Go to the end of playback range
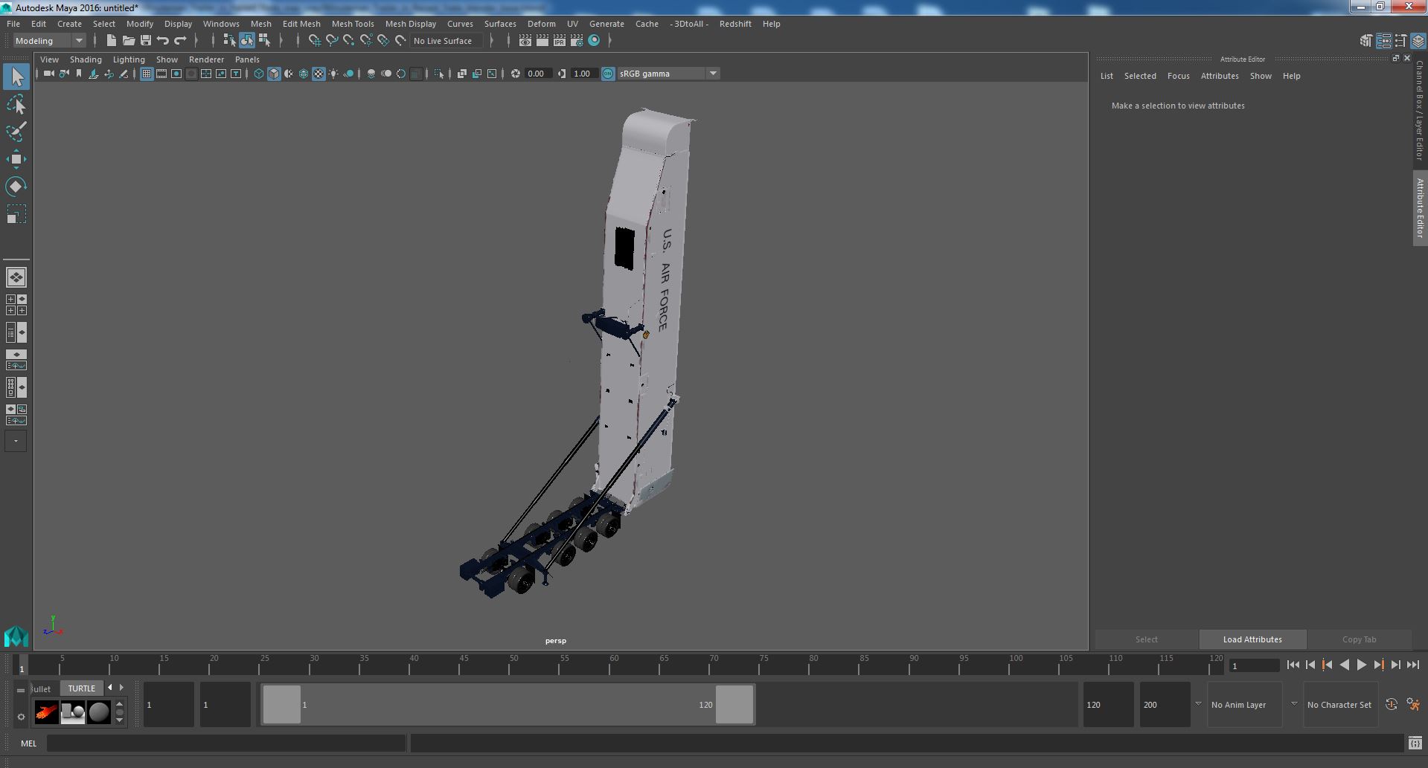 [x=1412, y=665]
